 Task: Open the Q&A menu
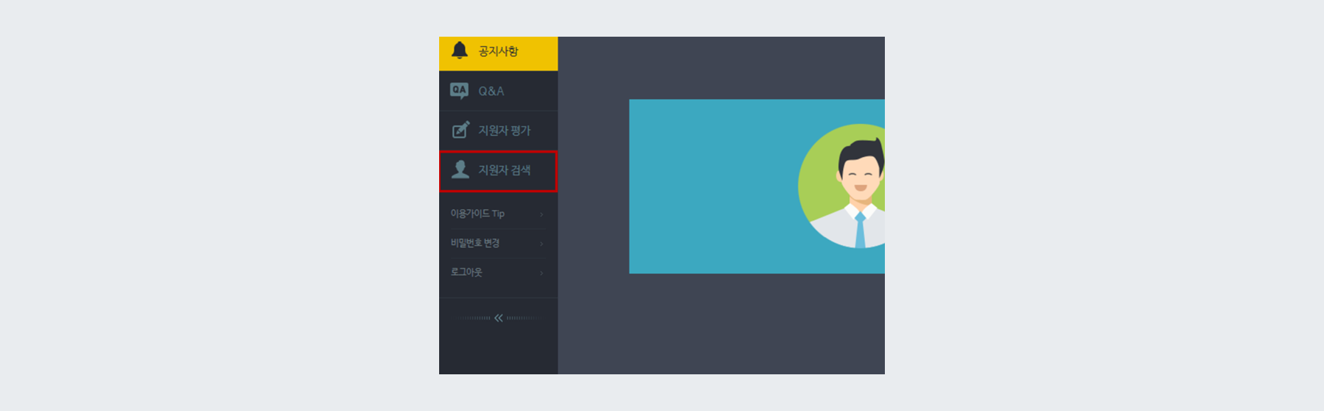pyautogui.click(x=498, y=91)
